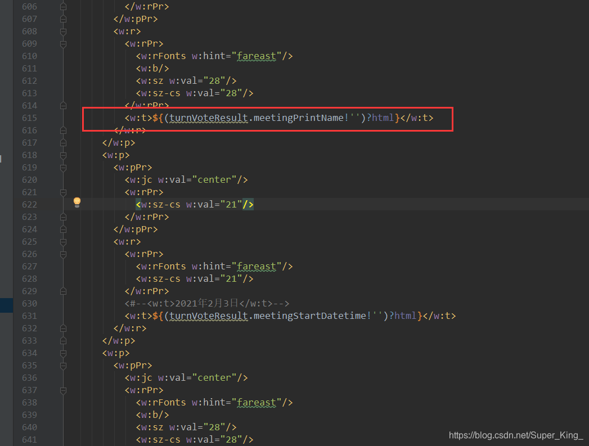Toggle fold marker at line 629
Screen dimensions: 589x446
click(63, 292)
